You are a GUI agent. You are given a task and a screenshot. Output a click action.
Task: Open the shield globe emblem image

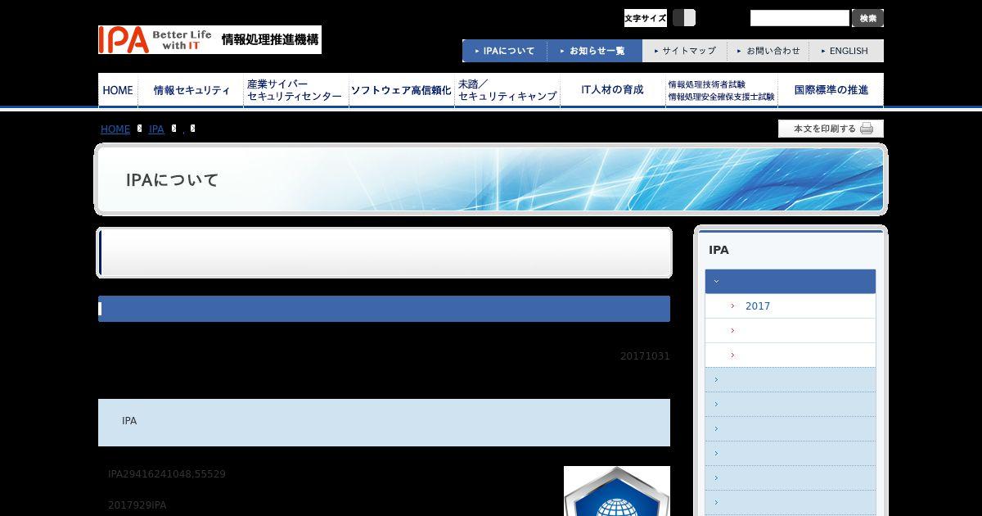pos(617,491)
